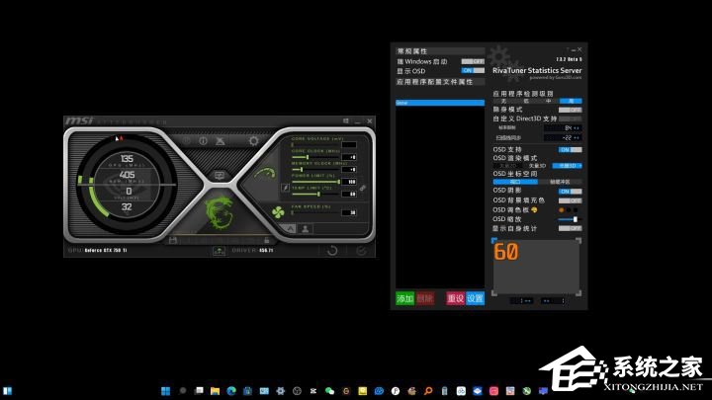712x400 pixels.
Task: Click the link icon beside power limit
Action: 362,188
